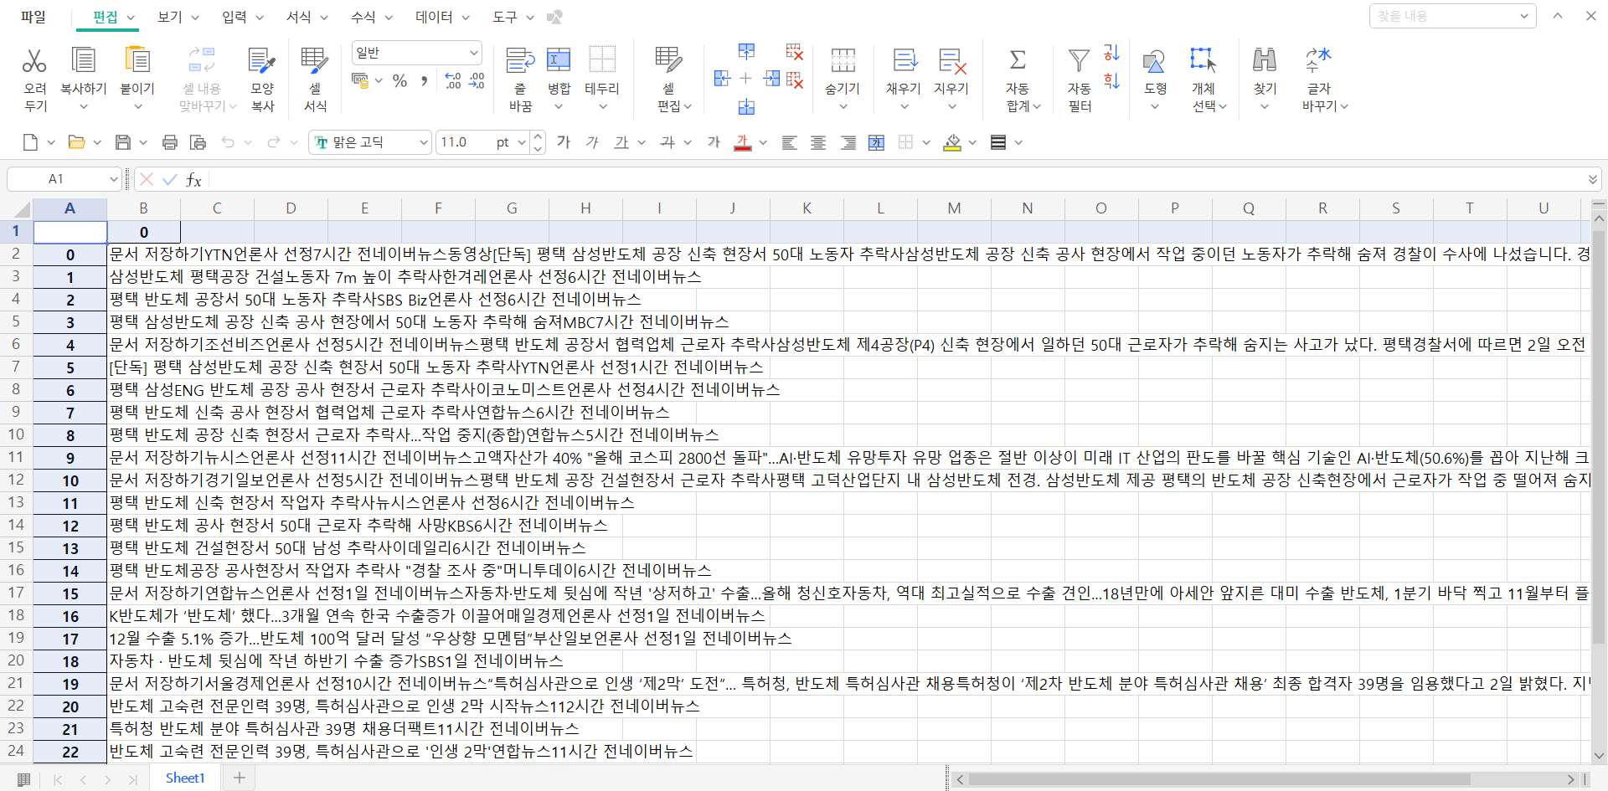Click the font color red underline swatch

click(x=742, y=142)
